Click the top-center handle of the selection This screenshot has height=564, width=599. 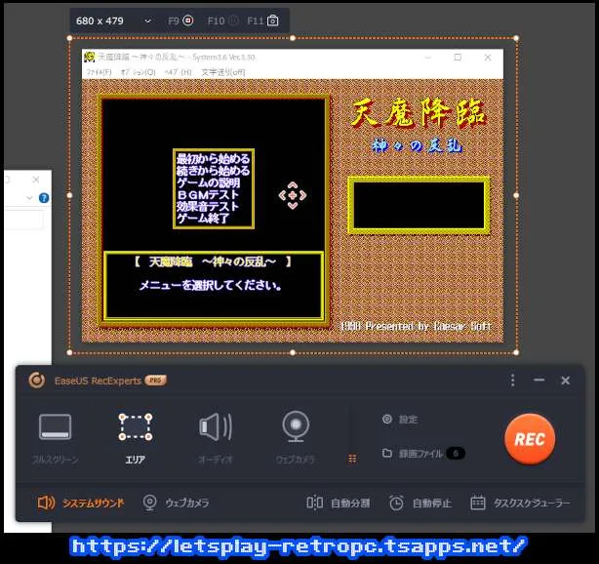[x=293, y=38]
